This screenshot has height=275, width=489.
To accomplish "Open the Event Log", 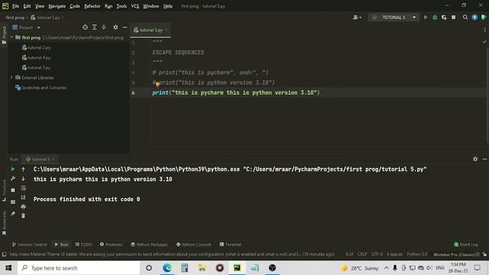I will click(466, 244).
